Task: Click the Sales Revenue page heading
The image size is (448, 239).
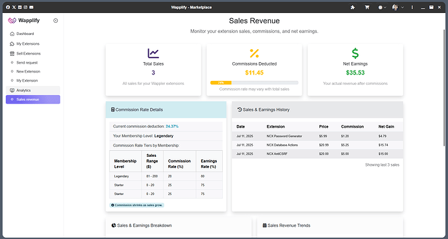Action: (255, 21)
